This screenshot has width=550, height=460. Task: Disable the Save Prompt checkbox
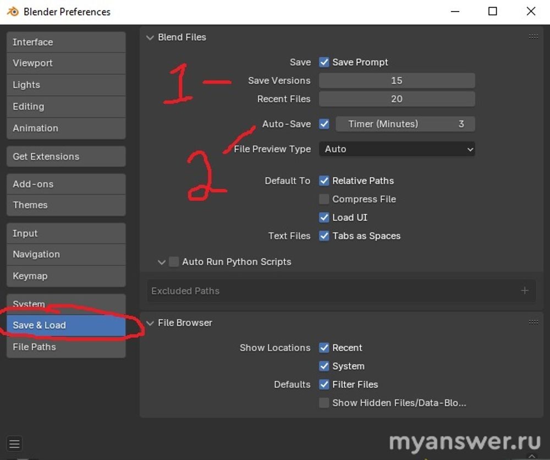click(324, 62)
